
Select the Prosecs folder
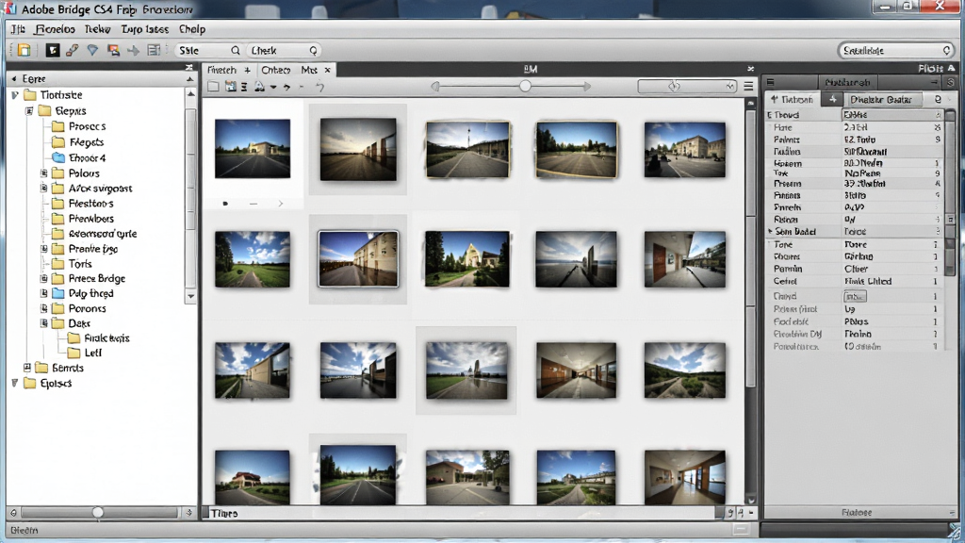tap(88, 126)
